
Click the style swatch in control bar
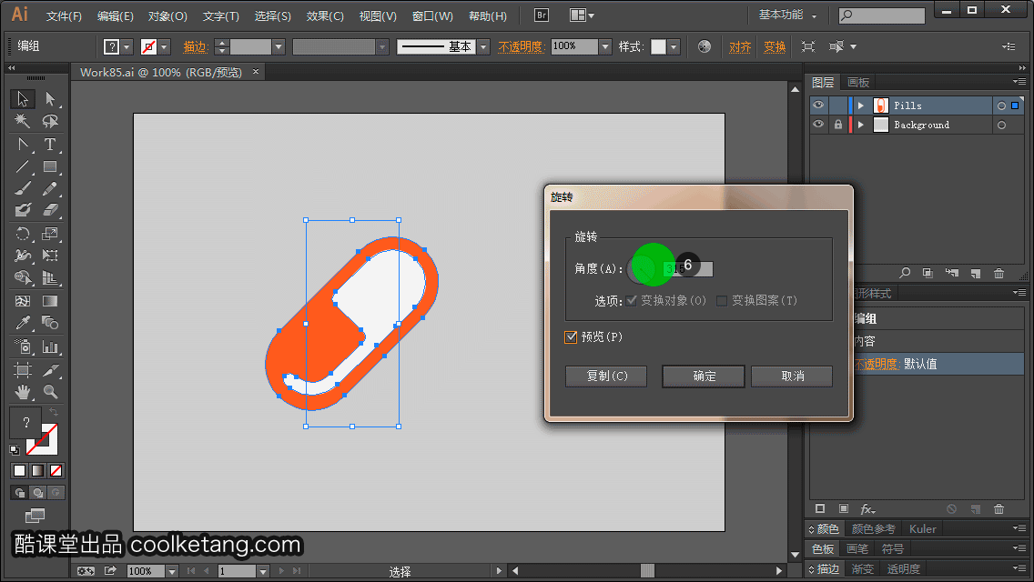coord(658,46)
